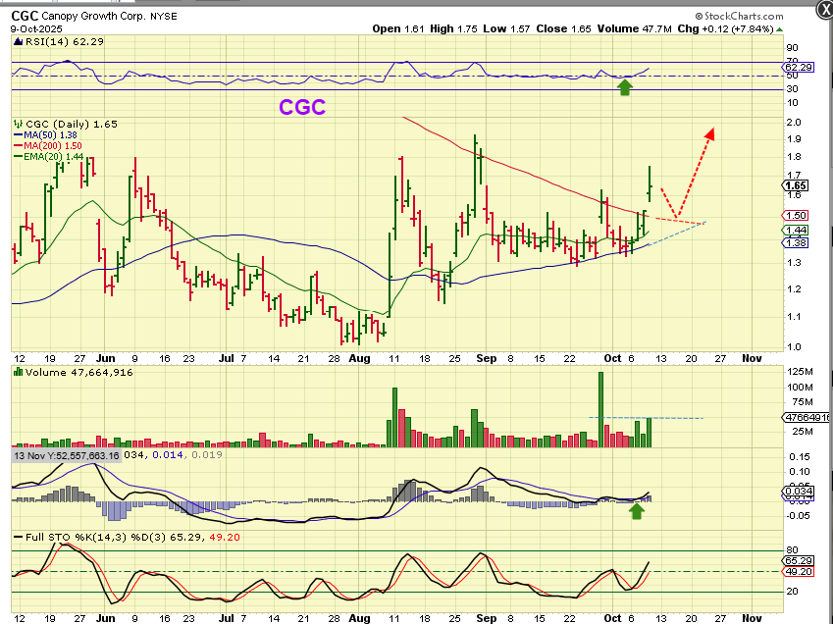Click the CGC (Daily) candlestick legend icon
The width and height of the screenshot is (833, 624).
19,124
